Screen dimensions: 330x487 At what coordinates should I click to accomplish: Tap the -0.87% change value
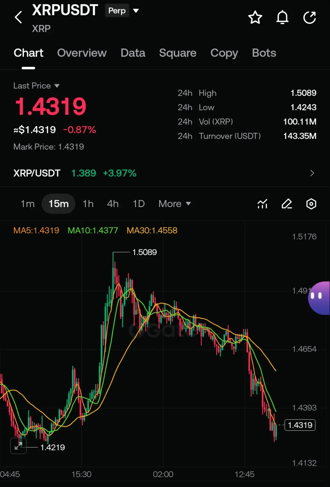click(x=79, y=130)
